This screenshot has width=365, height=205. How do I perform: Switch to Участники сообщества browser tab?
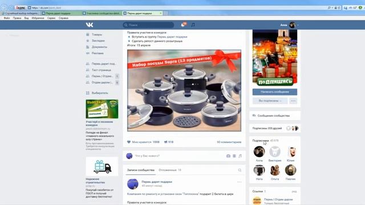(102, 13)
